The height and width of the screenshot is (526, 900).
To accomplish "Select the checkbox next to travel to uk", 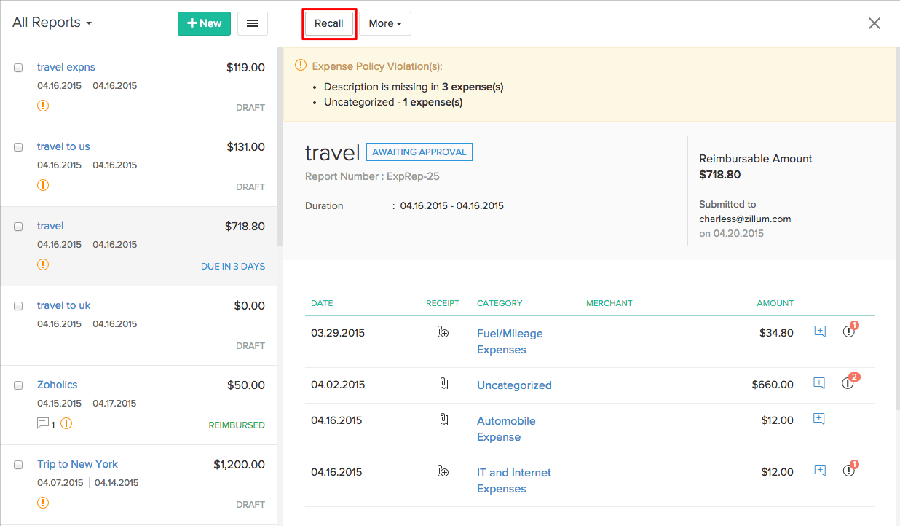I will (18, 306).
